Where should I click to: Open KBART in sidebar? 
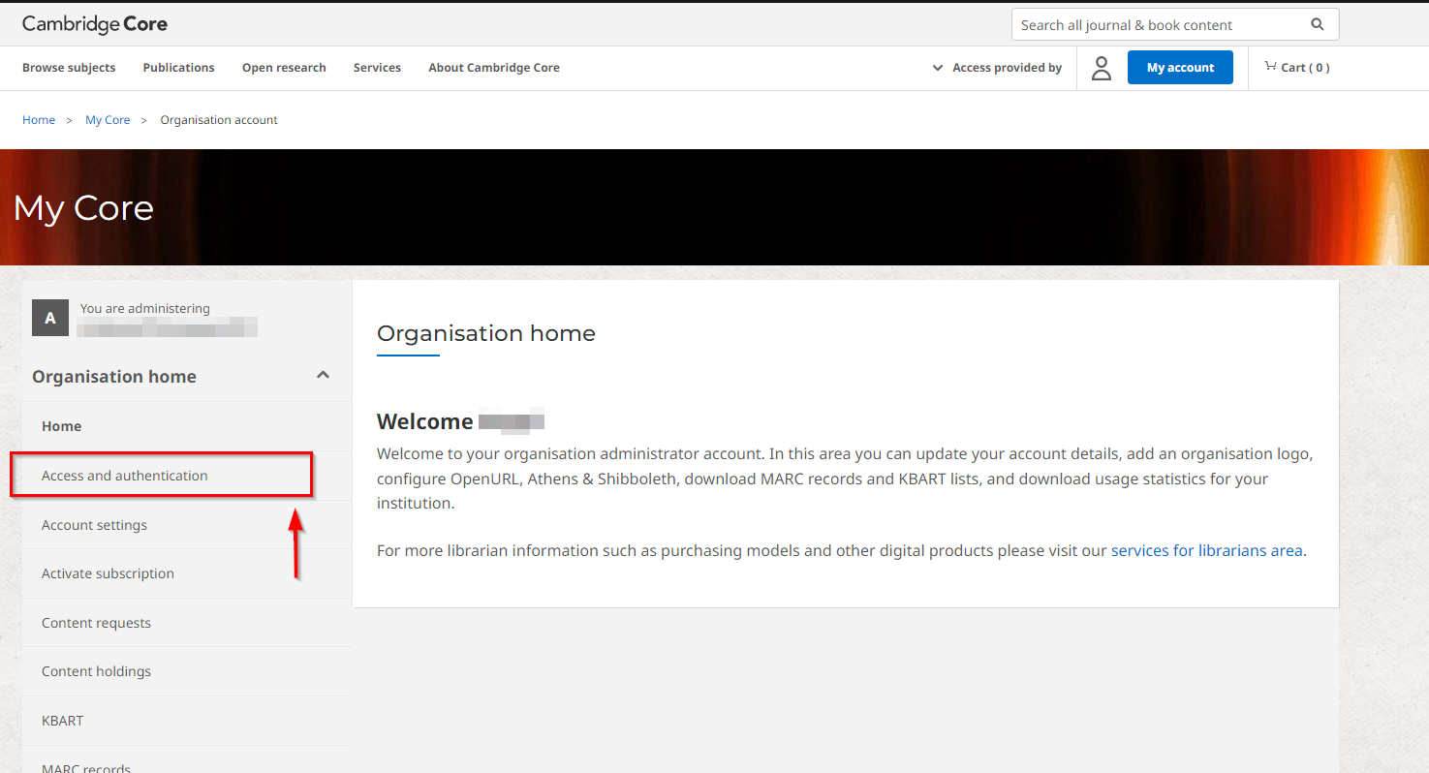(186, 721)
